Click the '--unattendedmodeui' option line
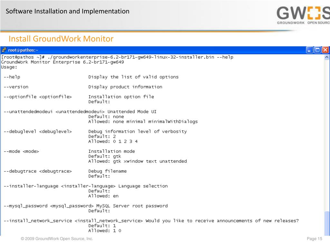The height and width of the screenshot is (247, 330). click(80, 112)
